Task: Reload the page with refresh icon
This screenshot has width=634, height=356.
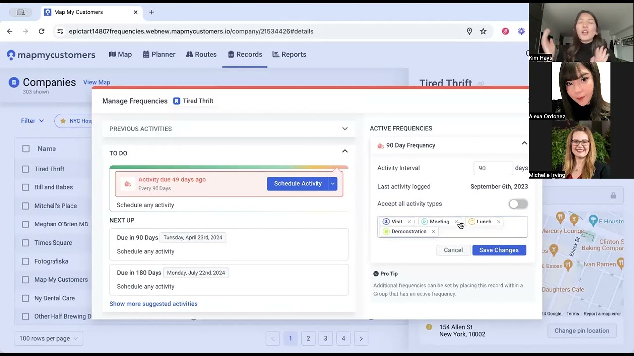Action: coord(42,31)
